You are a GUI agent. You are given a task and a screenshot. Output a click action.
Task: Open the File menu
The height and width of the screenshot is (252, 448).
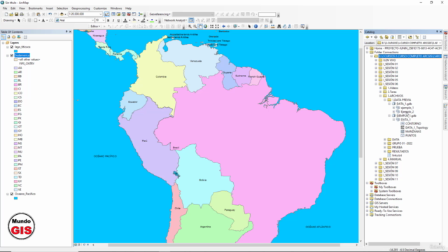tap(5, 8)
